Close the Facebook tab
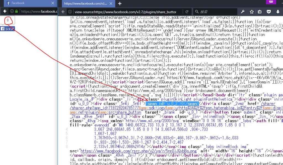283x165 pixels. coord(53,3)
